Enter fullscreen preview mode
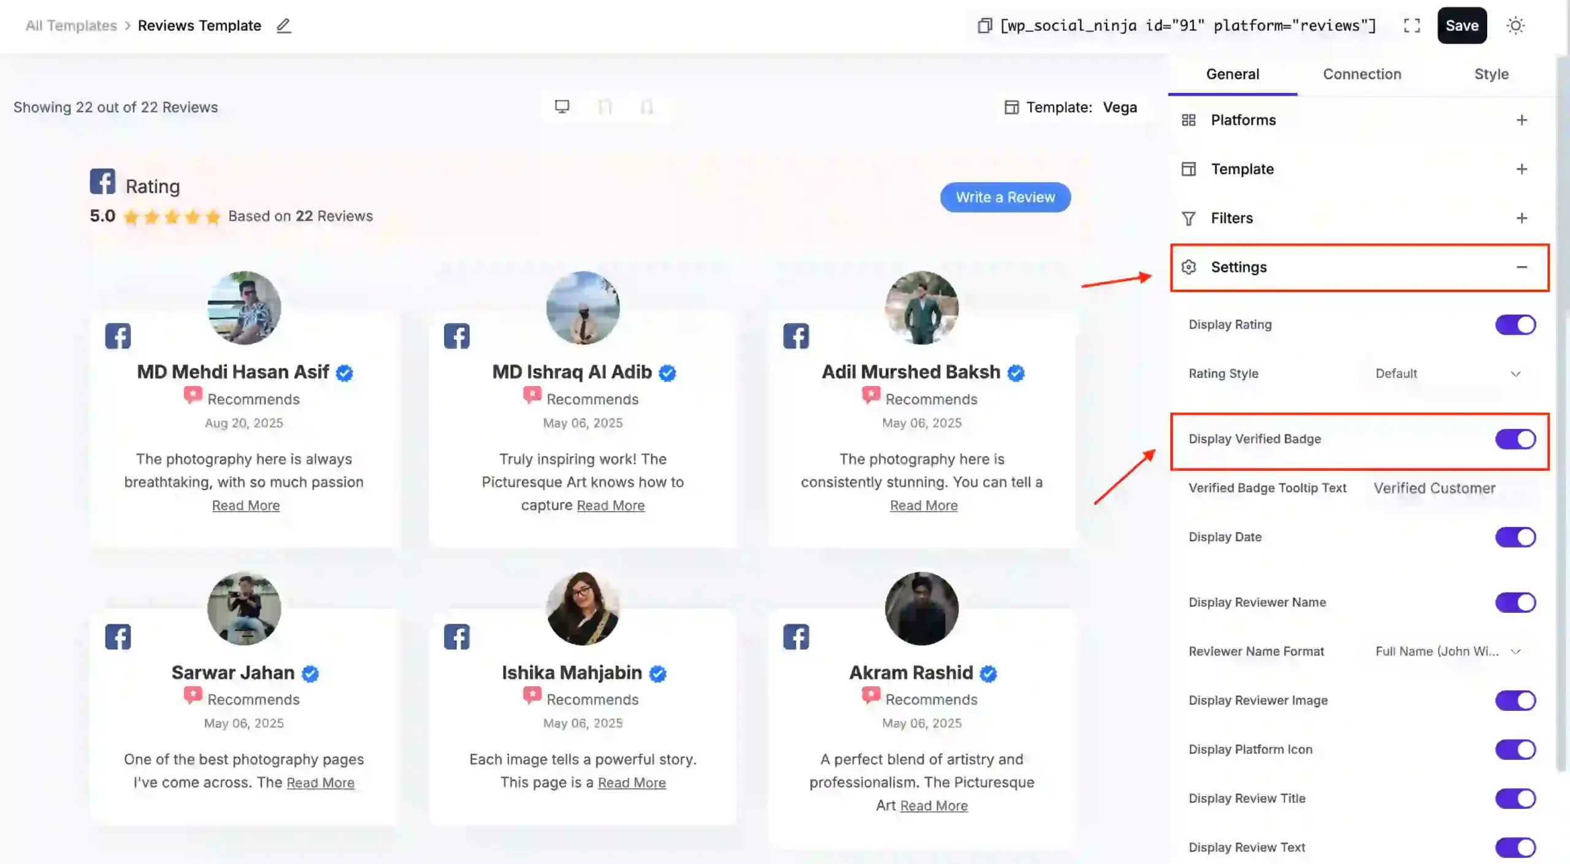Image resolution: width=1570 pixels, height=864 pixels. click(x=1412, y=26)
